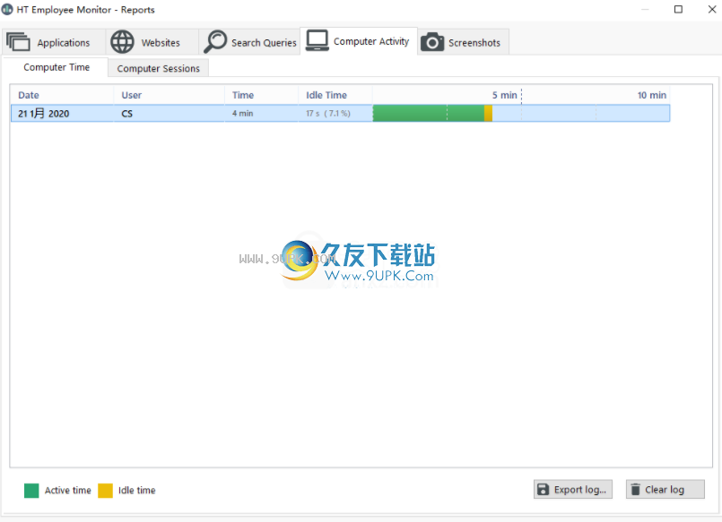722x522 pixels.
Task: Select the Computer Activity tab
Action: coord(359,41)
